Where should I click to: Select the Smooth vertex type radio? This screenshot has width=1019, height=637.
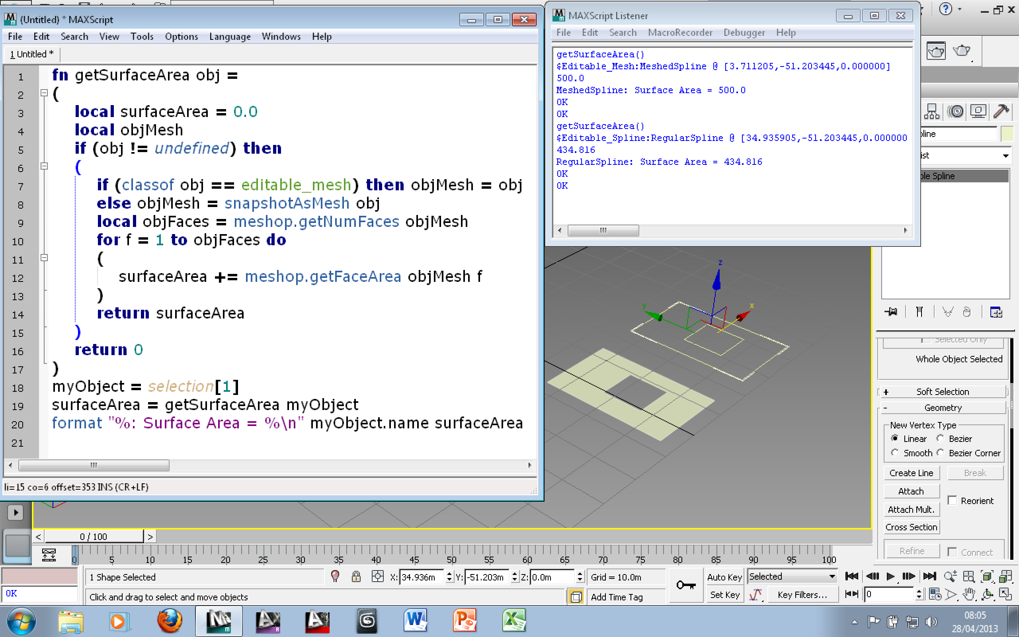[x=895, y=453]
